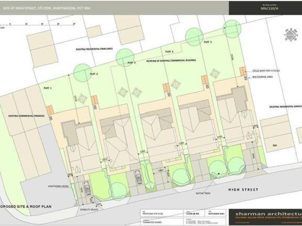Select the HAWTHORN HEDGE annotation
The height and width of the screenshot is (226, 302).
[57, 186]
